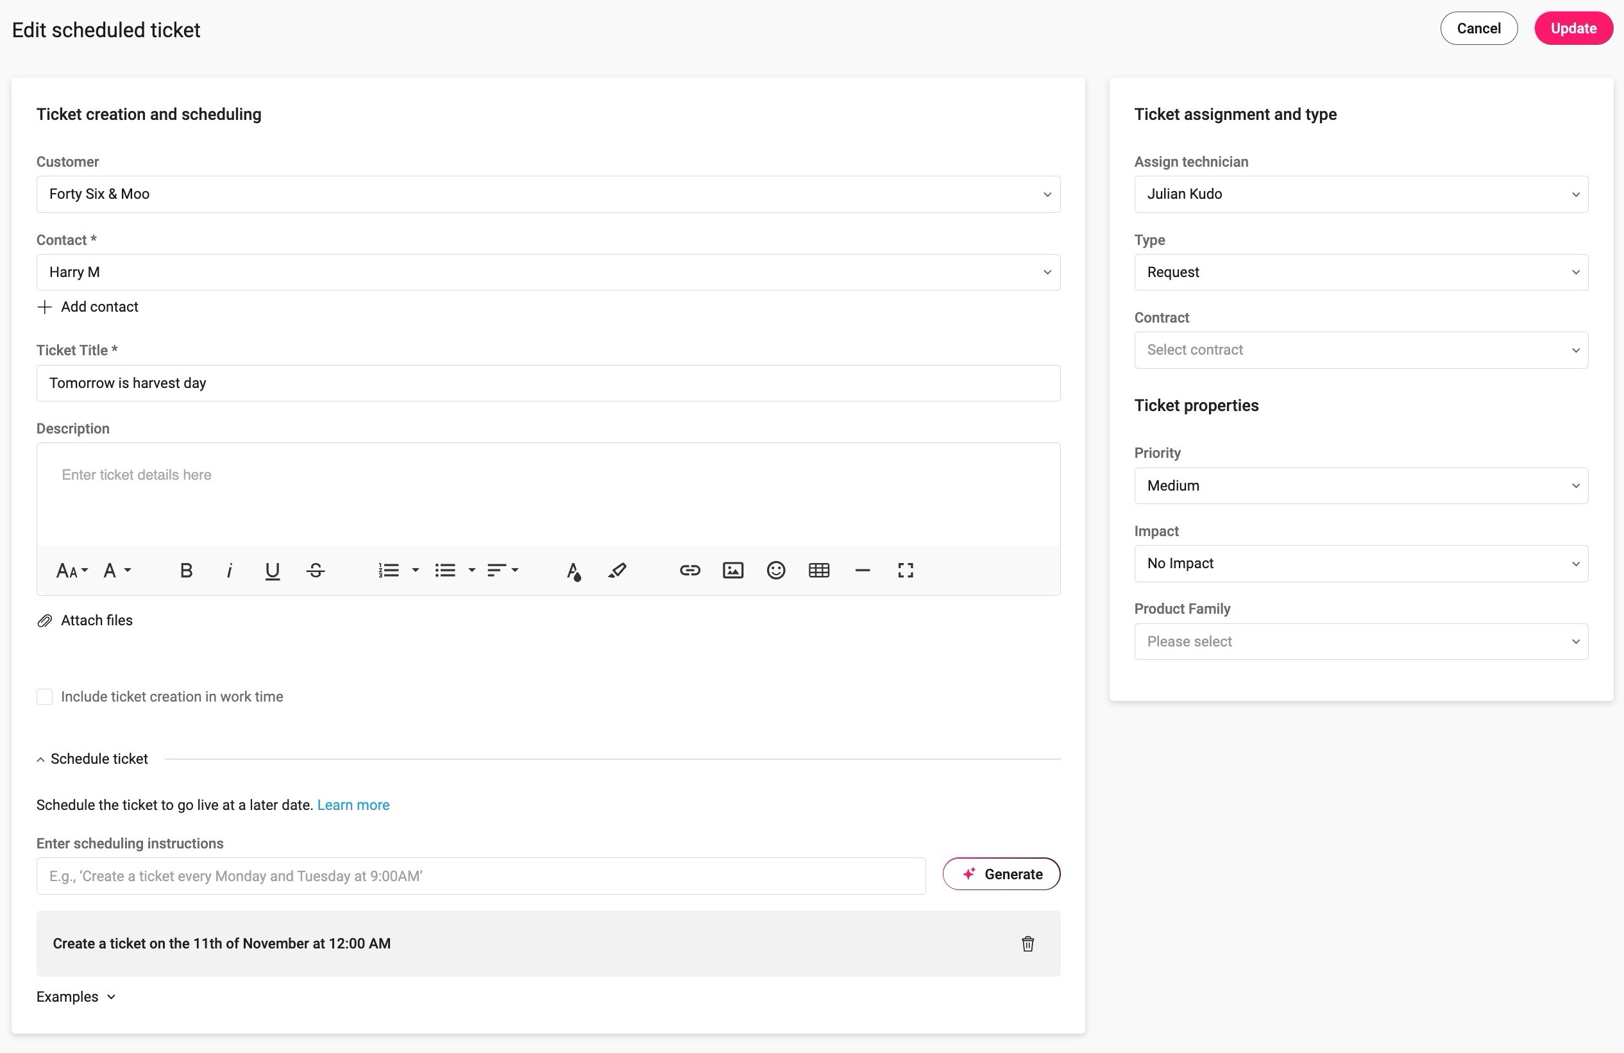Open the Contact dropdown showing Harry M
1624x1053 pixels.
click(x=548, y=273)
